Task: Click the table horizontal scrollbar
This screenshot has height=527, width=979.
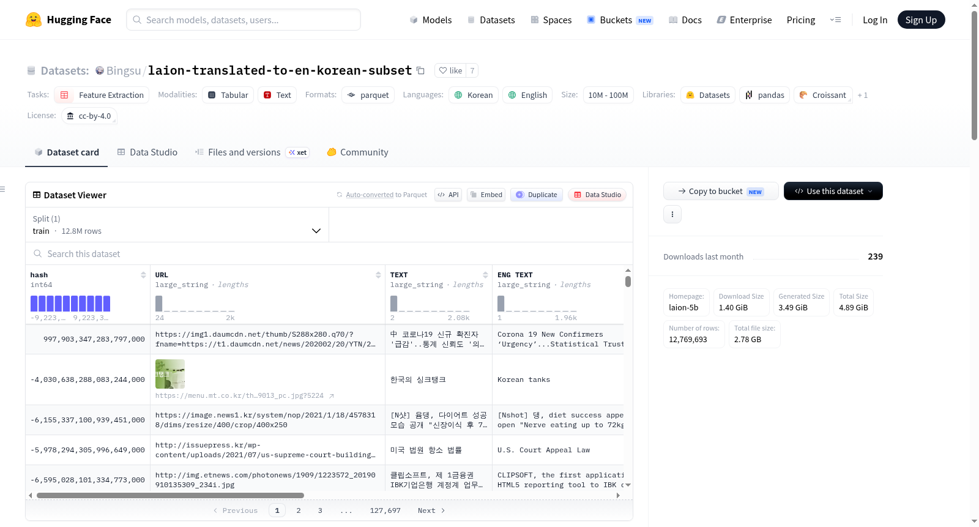Action: tap(170, 495)
